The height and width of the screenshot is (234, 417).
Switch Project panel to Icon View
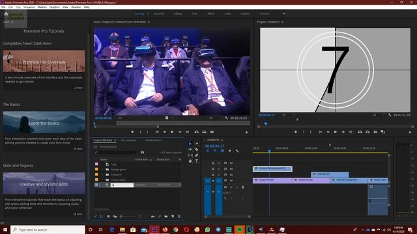[x=108, y=216]
